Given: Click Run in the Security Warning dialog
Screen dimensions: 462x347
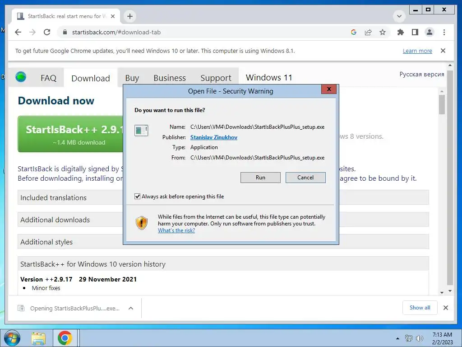Looking at the screenshot, I should click(260, 177).
